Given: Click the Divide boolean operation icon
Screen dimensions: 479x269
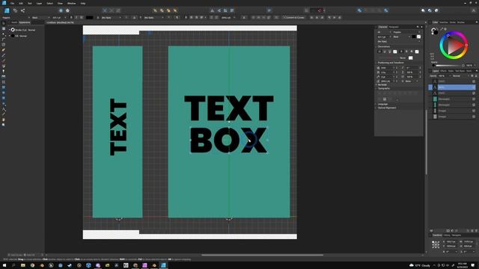Looking at the screenshot, I should 386,10.
